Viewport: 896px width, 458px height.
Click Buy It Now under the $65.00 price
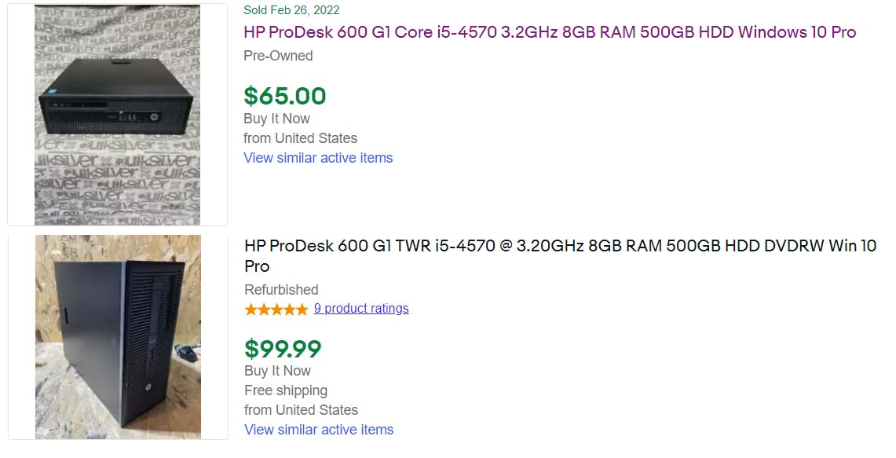[x=276, y=119]
